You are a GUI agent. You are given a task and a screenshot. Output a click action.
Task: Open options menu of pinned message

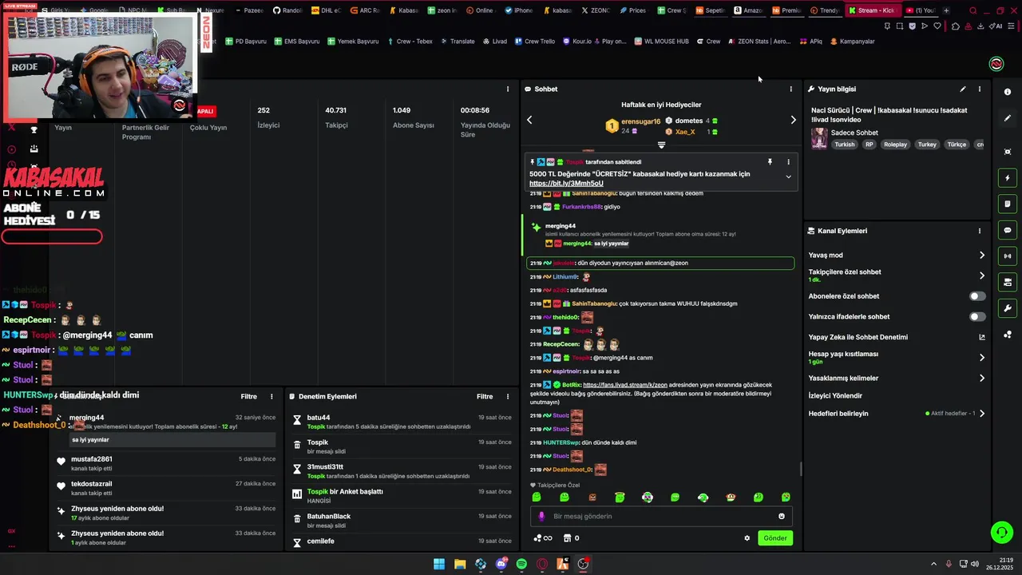788,162
